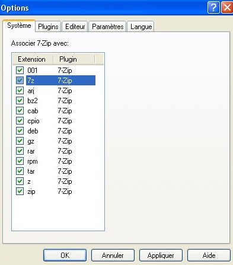Select the bz2 extension text
Screen dimensions: 233x265
tap(33, 101)
